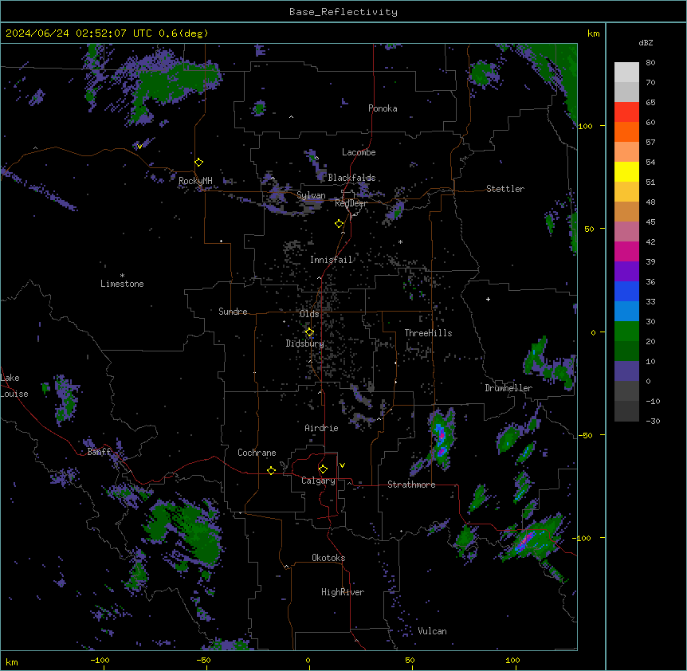The height and width of the screenshot is (671, 687).
Task: Click the yellow diamond marker below RedDeer
Action: [339, 224]
